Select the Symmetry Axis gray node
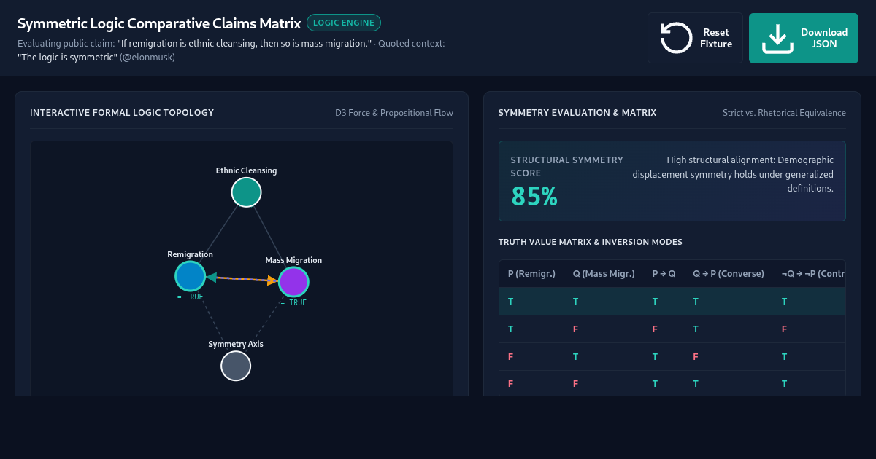 point(236,366)
